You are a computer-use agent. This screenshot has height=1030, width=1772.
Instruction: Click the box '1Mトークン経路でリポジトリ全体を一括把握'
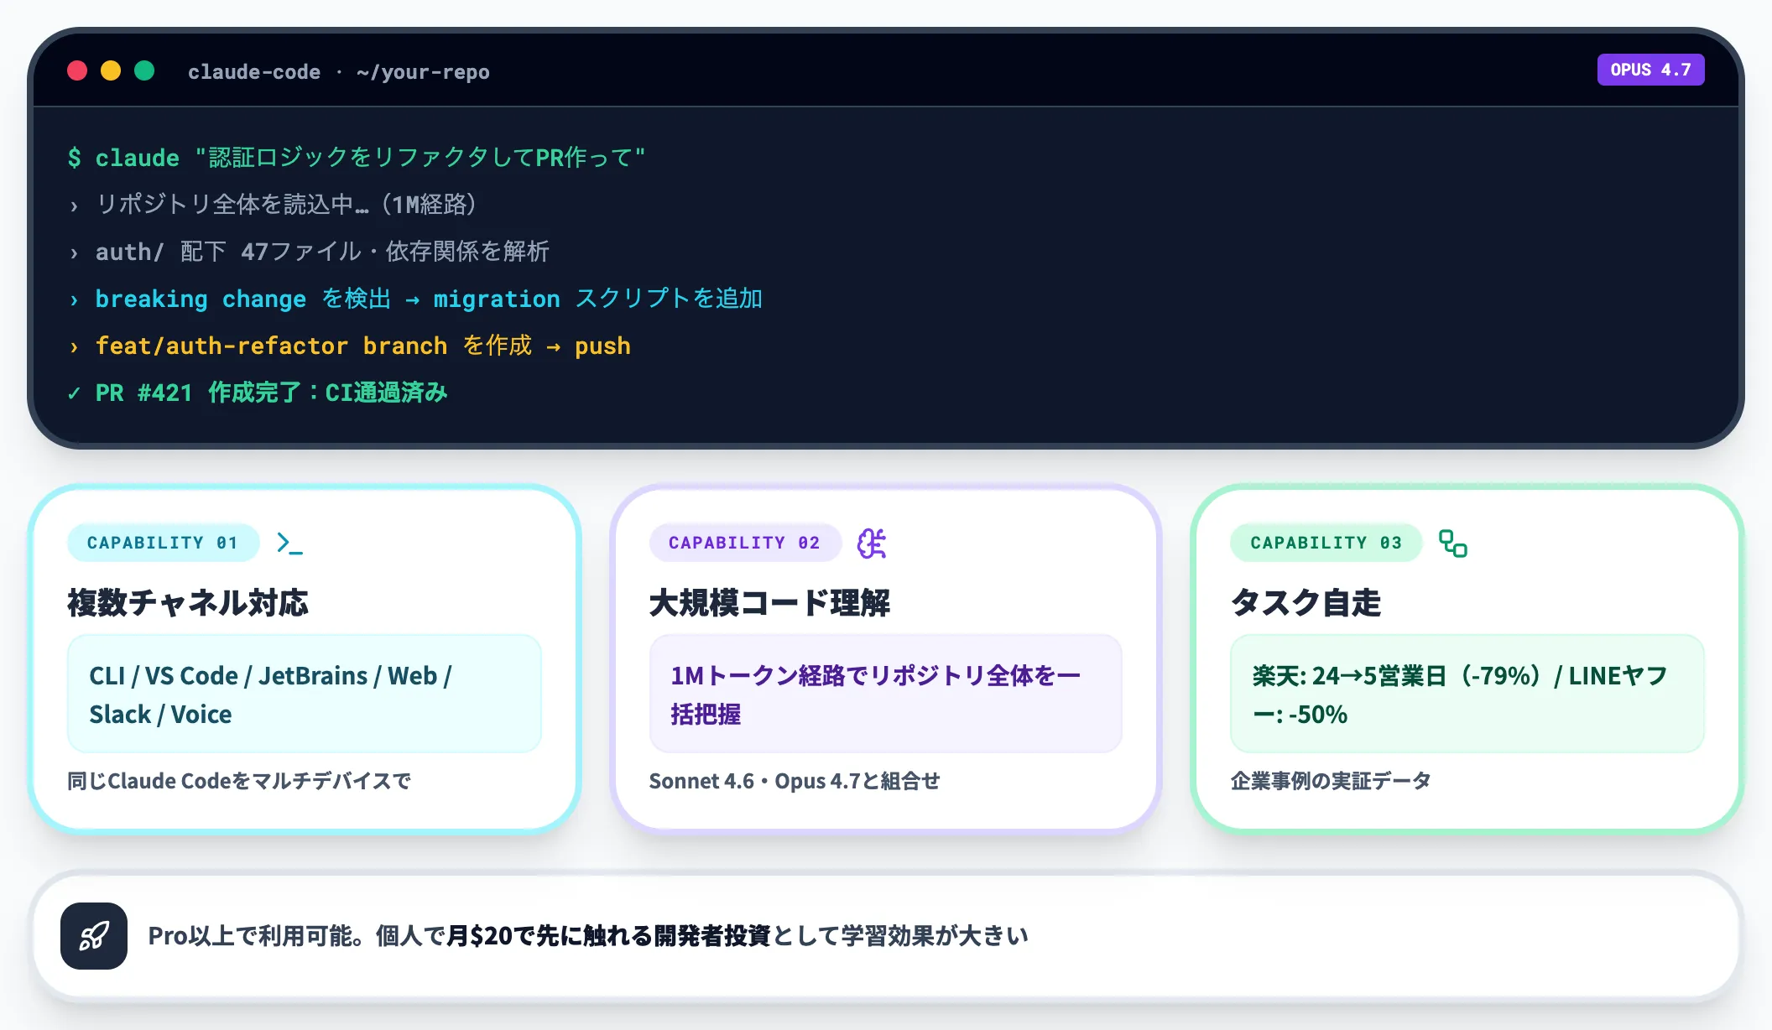[886, 694]
